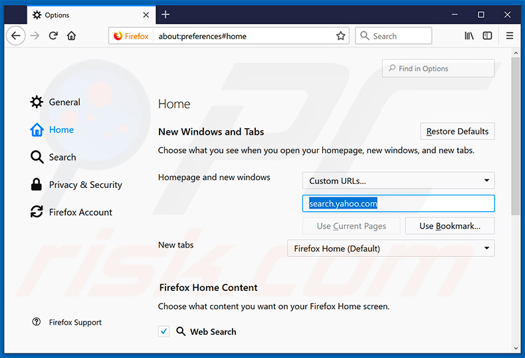Open a new tab with the plus button
Screen dimensions: 525x358
pos(165,15)
